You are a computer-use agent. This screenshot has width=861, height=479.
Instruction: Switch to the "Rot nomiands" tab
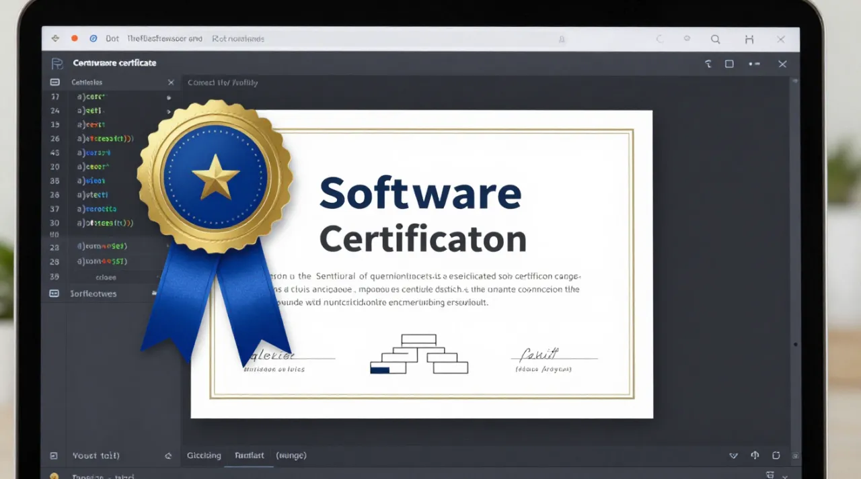(238, 38)
